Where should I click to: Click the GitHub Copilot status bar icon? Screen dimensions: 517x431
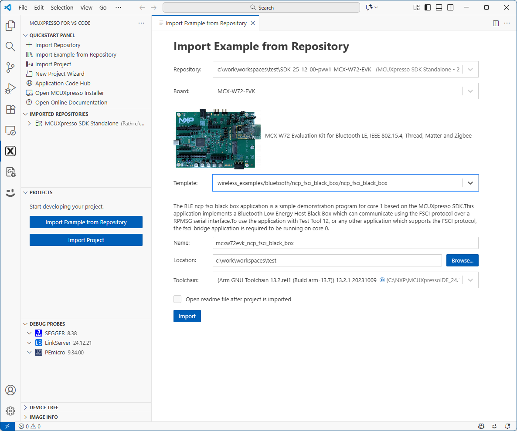481,426
